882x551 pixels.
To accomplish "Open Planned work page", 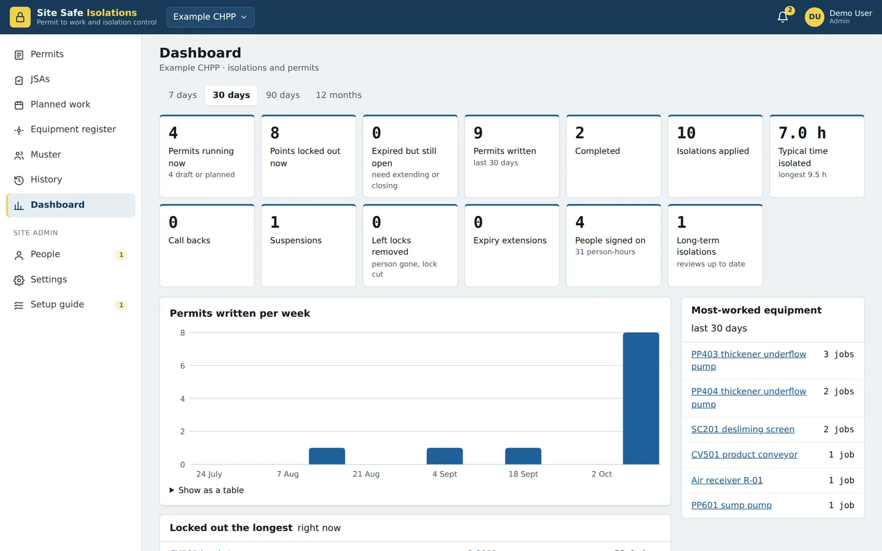I will pos(71,104).
